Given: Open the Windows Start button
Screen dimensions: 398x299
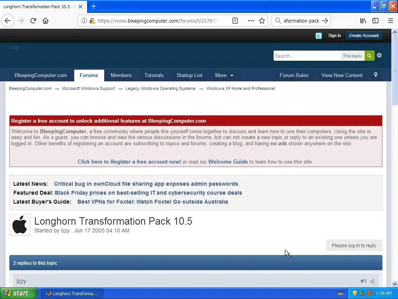Looking at the screenshot, I should point(19,294).
